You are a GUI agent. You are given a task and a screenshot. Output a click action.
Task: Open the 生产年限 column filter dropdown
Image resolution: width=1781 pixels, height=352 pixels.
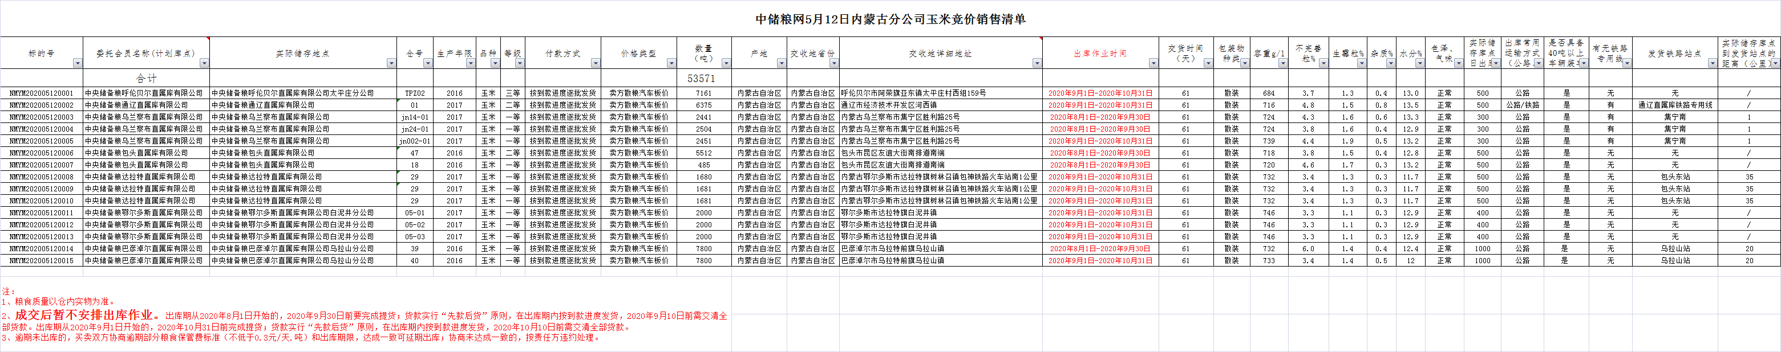(x=471, y=63)
